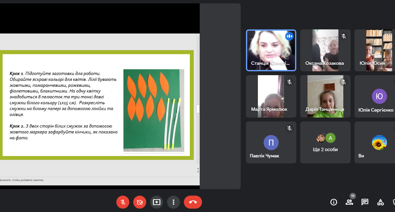Unmute the microphone in call controls

[x=123, y=202]
